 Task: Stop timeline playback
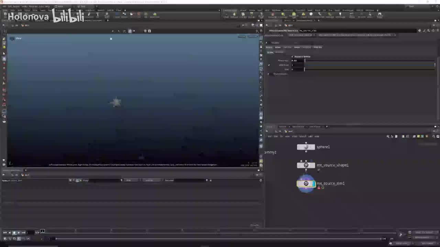pyautogui.click(x=14, y=233)
